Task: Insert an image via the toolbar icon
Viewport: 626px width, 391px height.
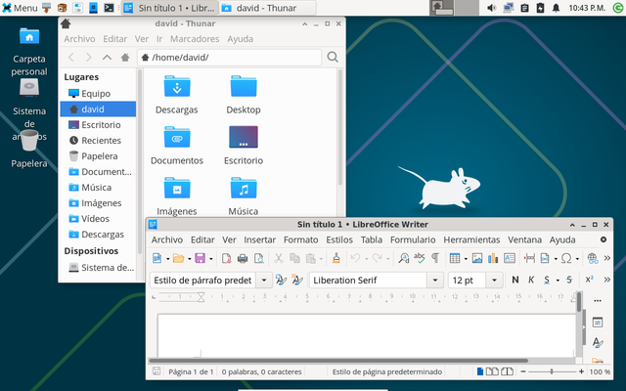Action: tap(477, 258)
